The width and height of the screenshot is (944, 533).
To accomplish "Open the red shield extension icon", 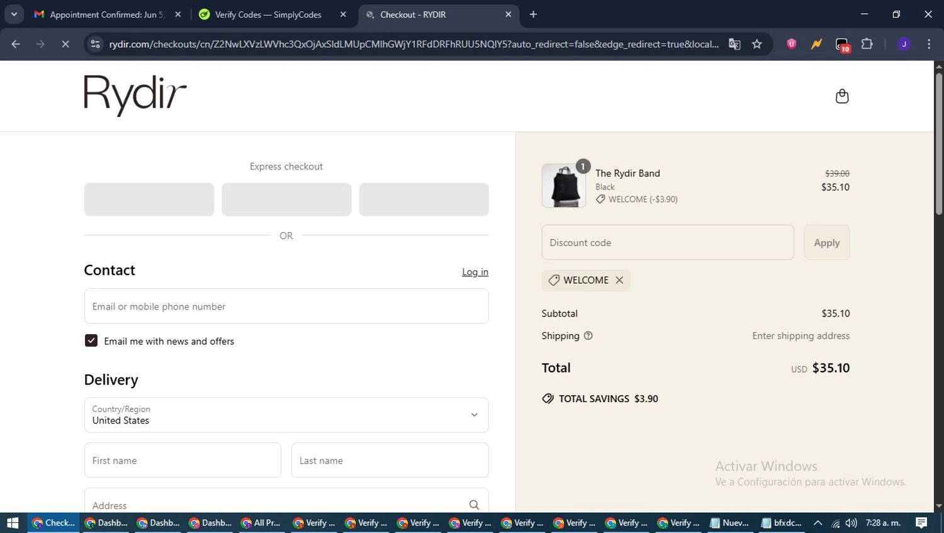I will (792, 44).
